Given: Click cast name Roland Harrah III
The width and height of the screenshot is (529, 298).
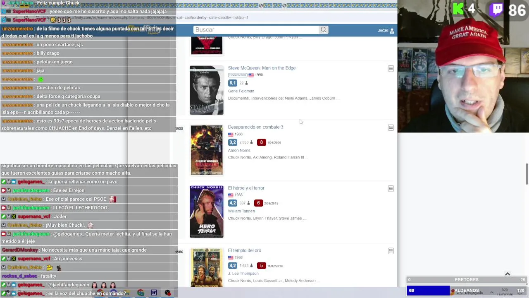Looking at the screenshot, I should pyautogui.click(x=289, y=157).
